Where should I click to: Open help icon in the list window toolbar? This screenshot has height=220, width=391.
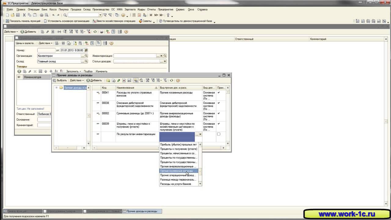126,31
